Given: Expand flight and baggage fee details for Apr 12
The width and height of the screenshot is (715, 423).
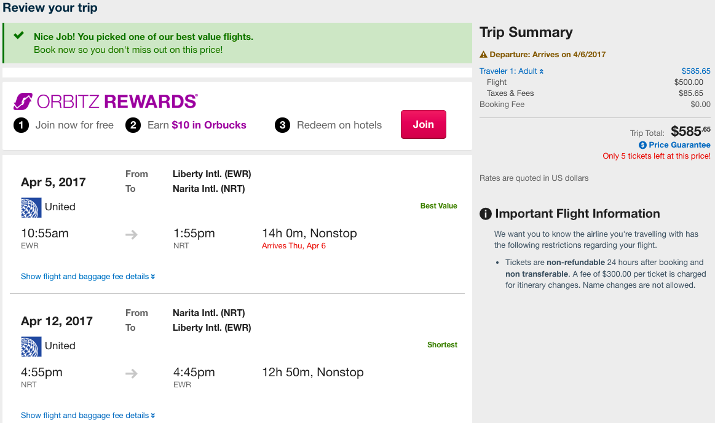Looking at the screenshot, I should coord(88,415).
